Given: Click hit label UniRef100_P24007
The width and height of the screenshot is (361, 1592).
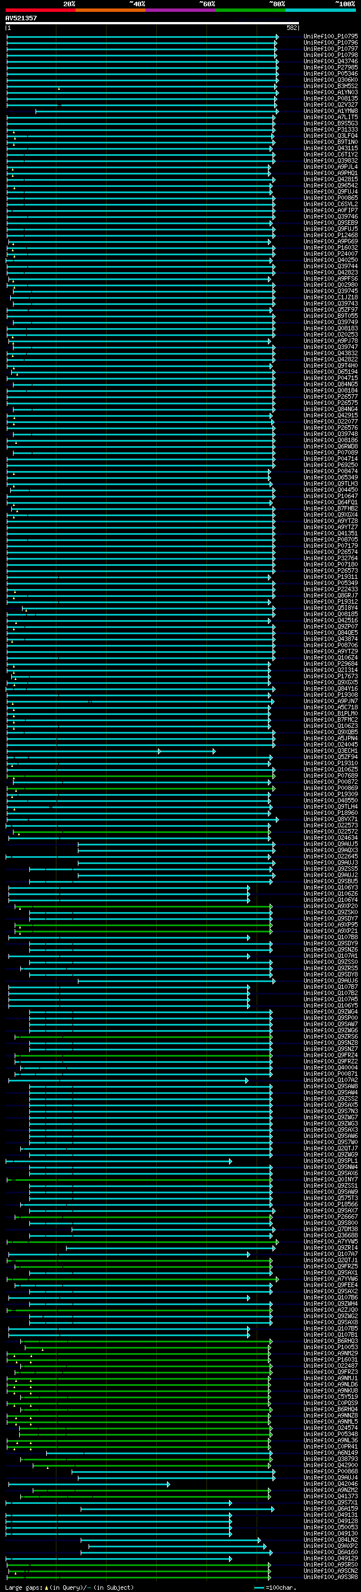Looking at the screenshot, I should coord(331,254).
